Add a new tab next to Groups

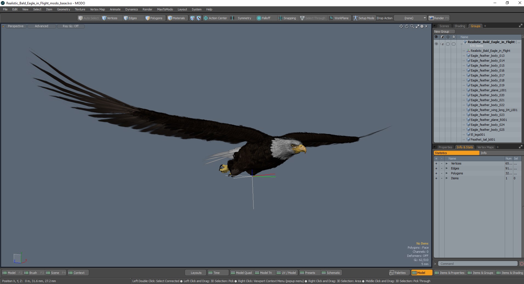[485, 26]
